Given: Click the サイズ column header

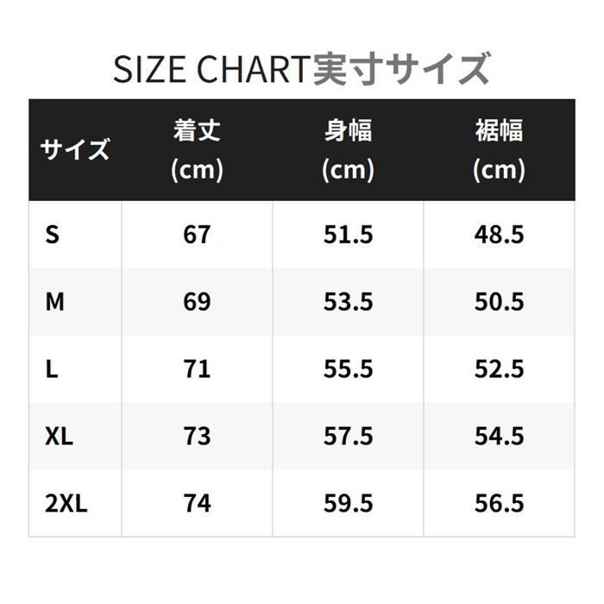Looking at the screenshot, I should click(x=75, y=150).
